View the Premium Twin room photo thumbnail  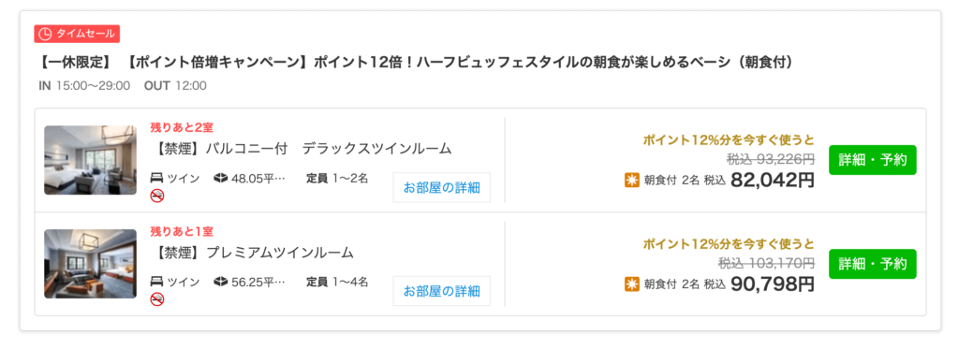(x=91, y=264)
